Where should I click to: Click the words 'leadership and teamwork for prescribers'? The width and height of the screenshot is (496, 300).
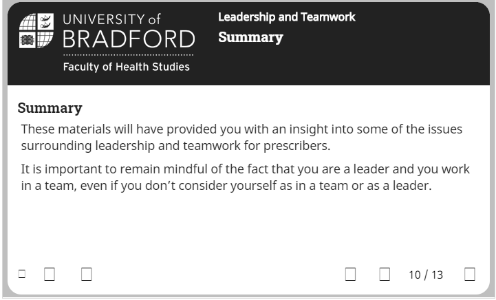click(x=211, y=146)
